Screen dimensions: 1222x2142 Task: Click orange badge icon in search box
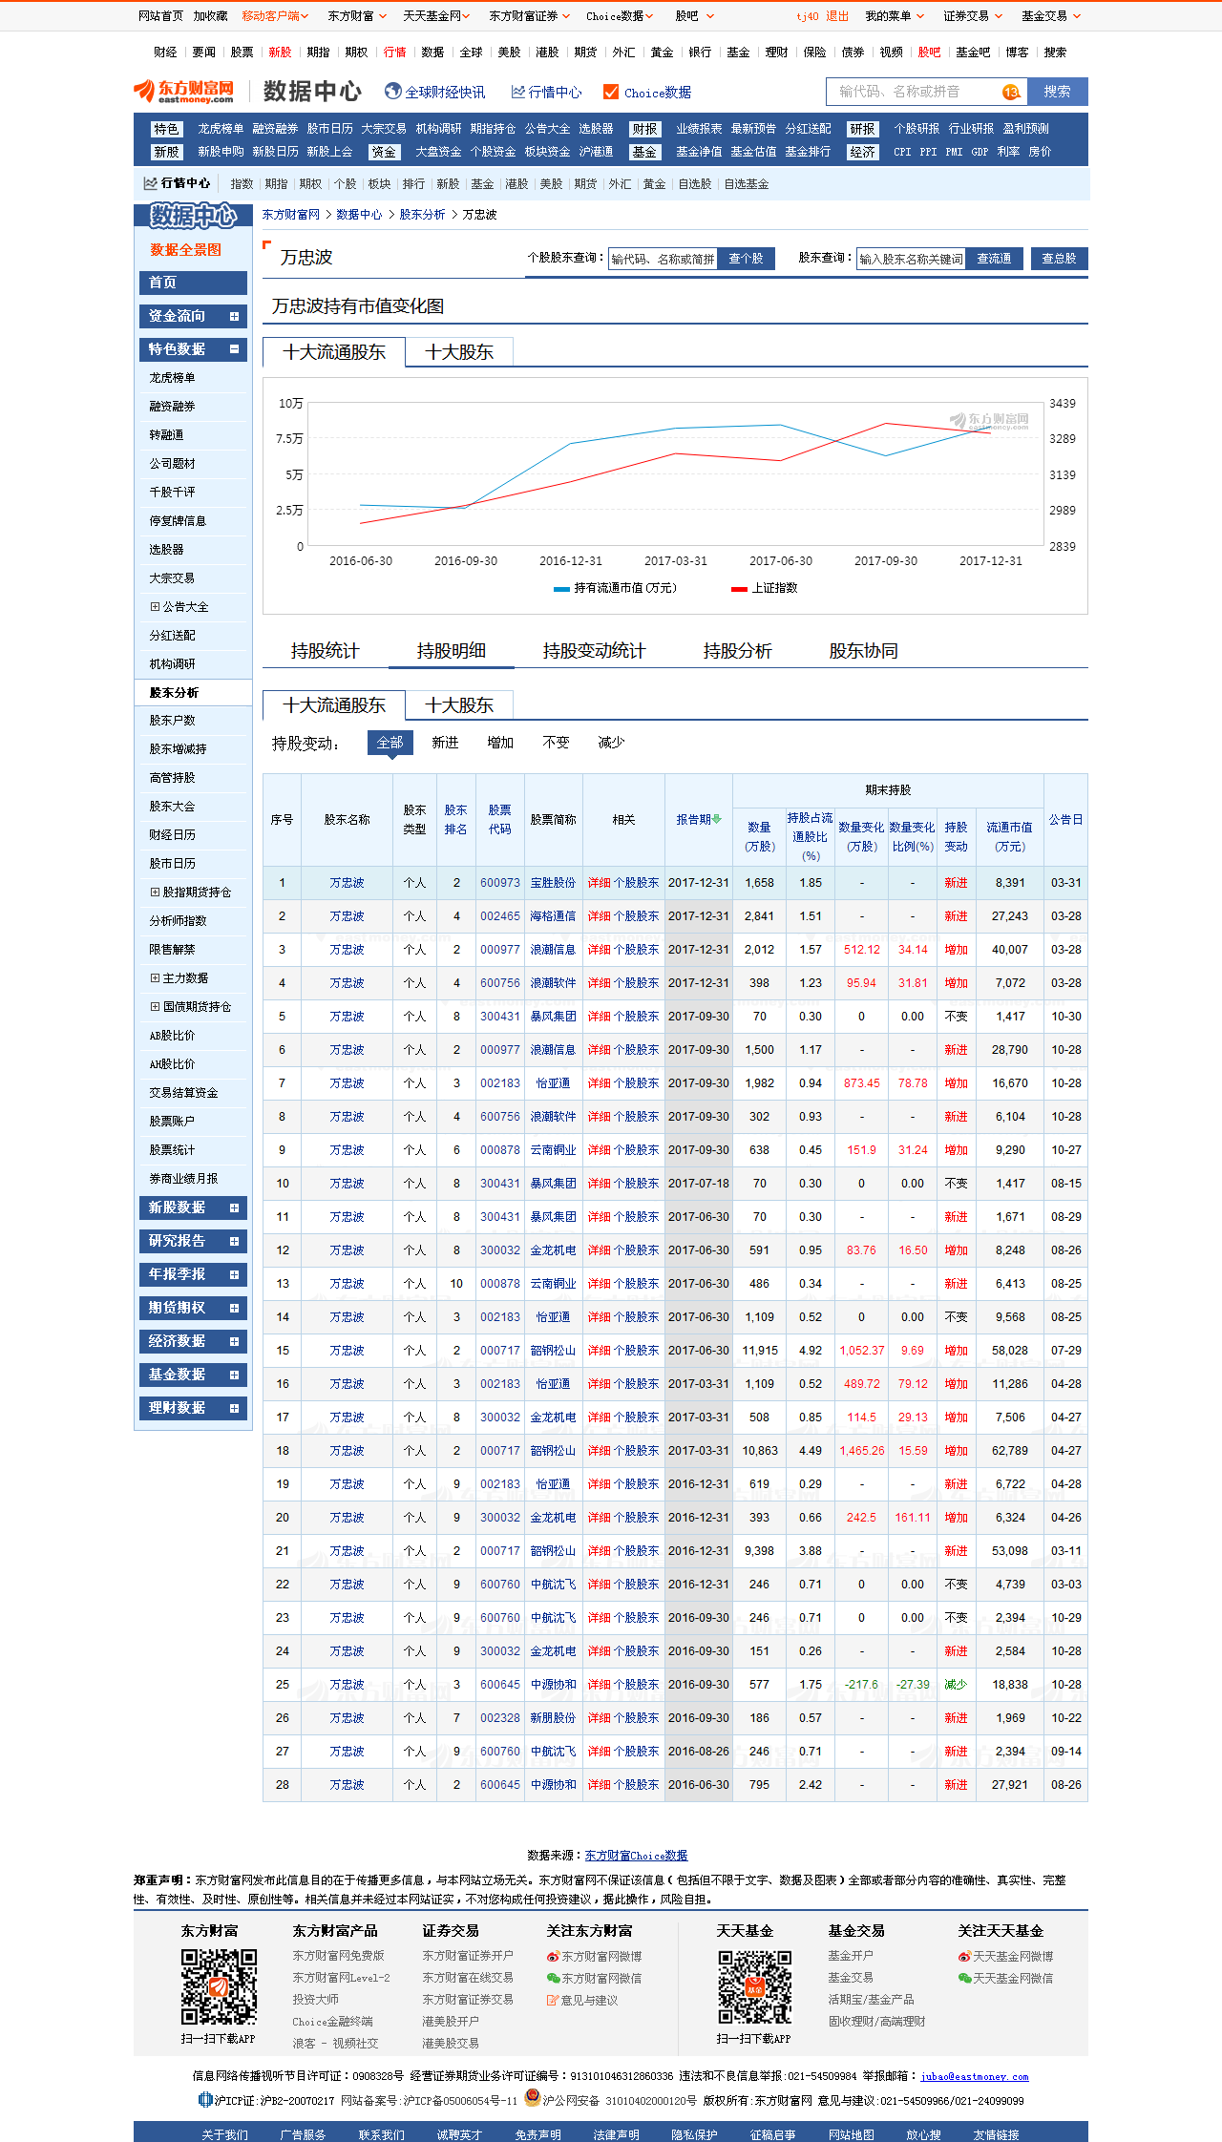point(1011,92)
